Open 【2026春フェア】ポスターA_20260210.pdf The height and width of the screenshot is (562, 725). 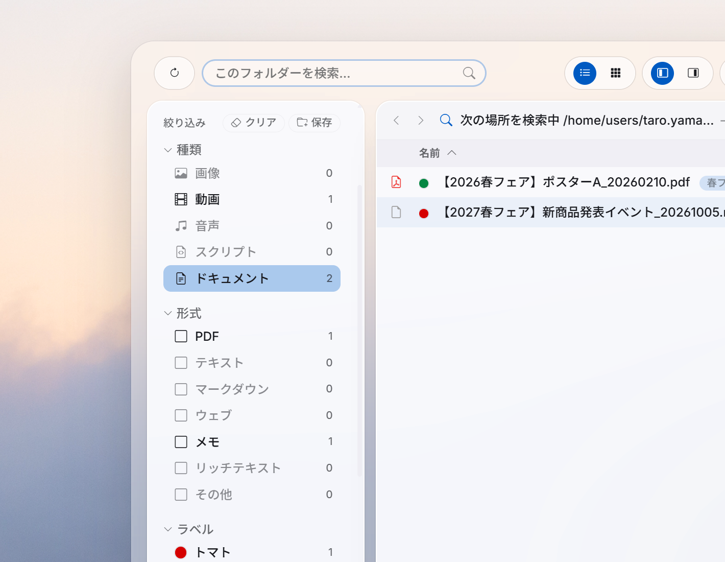(565, 182)
